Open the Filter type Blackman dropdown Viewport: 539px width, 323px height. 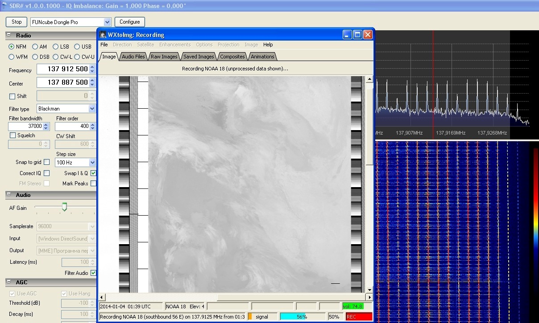[x=92, y=109]
